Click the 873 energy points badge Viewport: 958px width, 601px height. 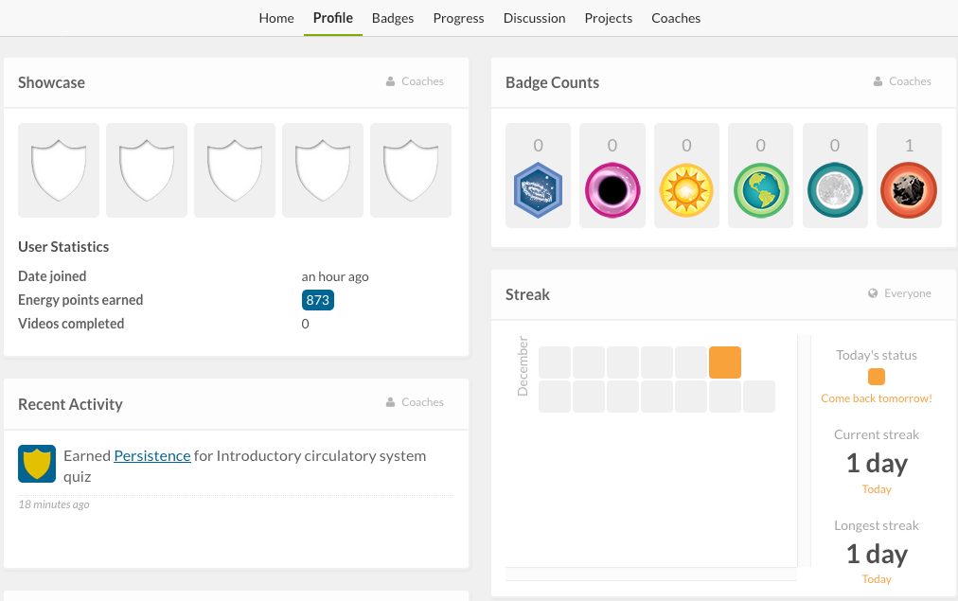click(318, 300)
